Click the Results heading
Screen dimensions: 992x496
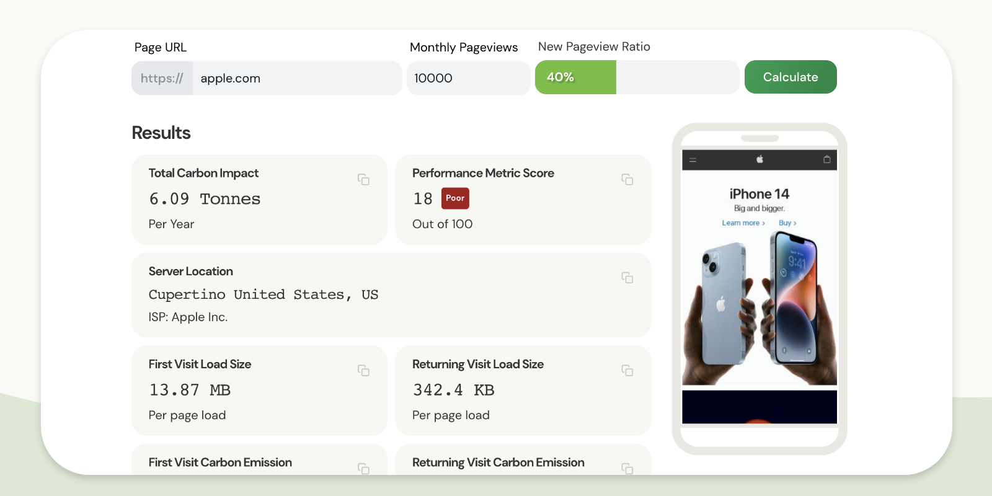(x=161, y=133)
